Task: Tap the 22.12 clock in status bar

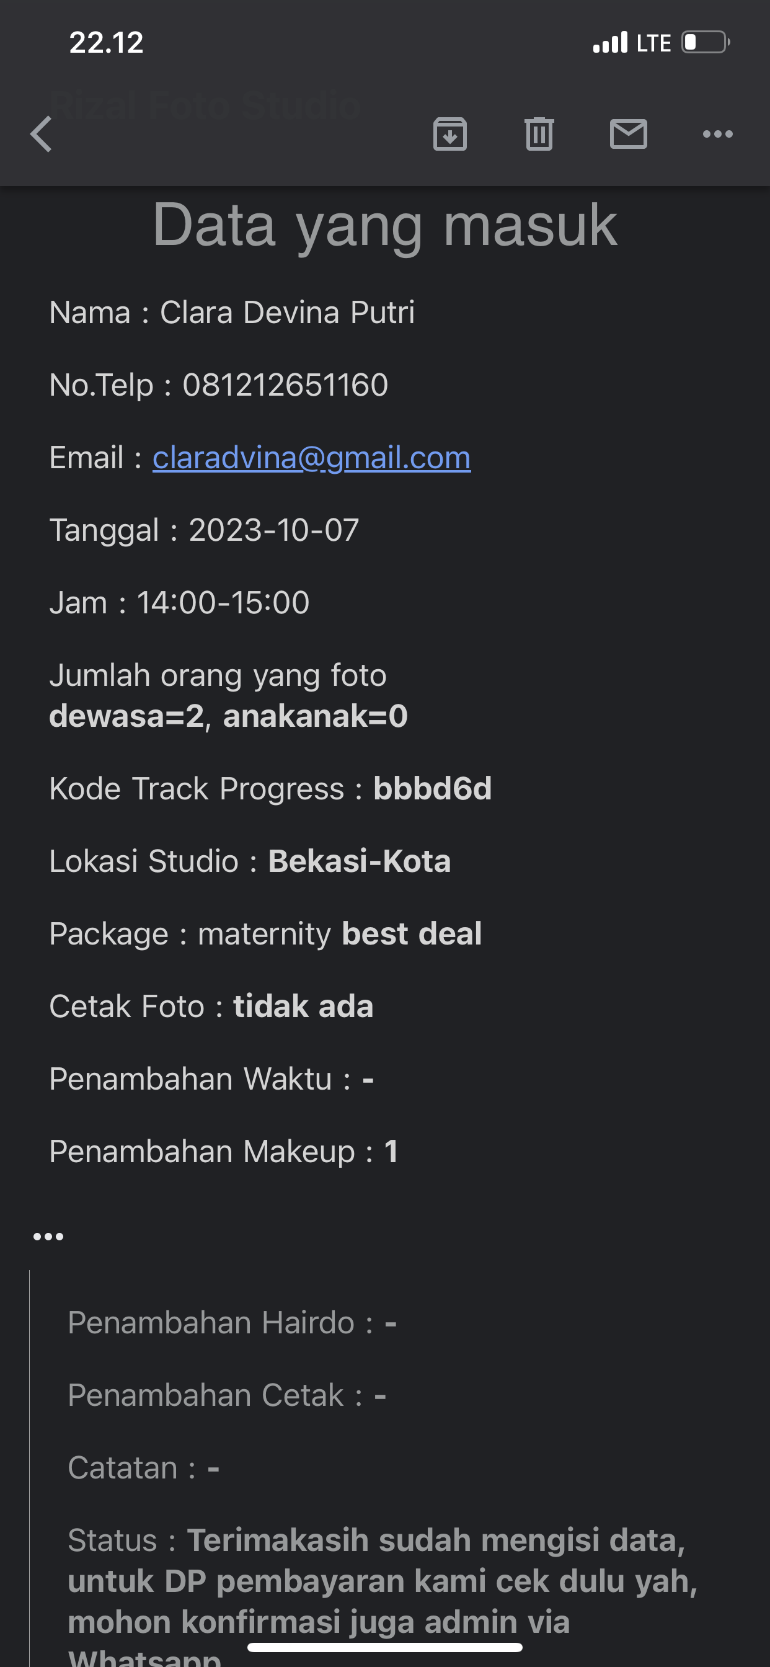Action: click(106, 43)
